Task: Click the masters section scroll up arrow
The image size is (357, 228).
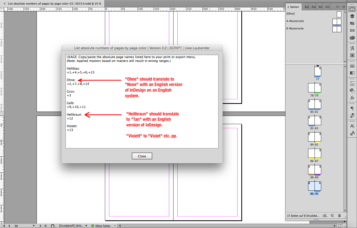Action: [x=345, y=12]
